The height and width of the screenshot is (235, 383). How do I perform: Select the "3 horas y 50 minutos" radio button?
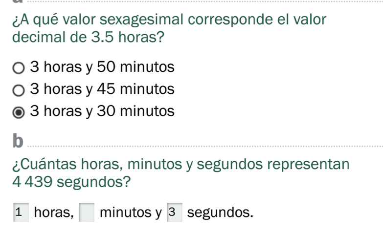point(19,68)
